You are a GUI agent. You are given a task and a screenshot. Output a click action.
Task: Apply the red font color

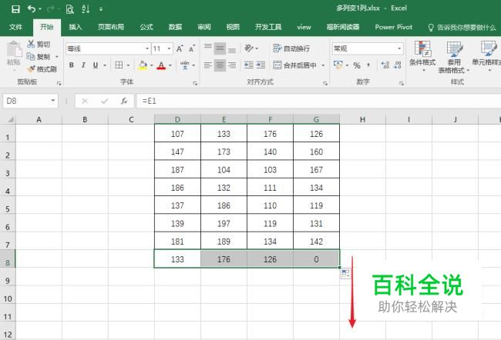click(x=161, y=65)
